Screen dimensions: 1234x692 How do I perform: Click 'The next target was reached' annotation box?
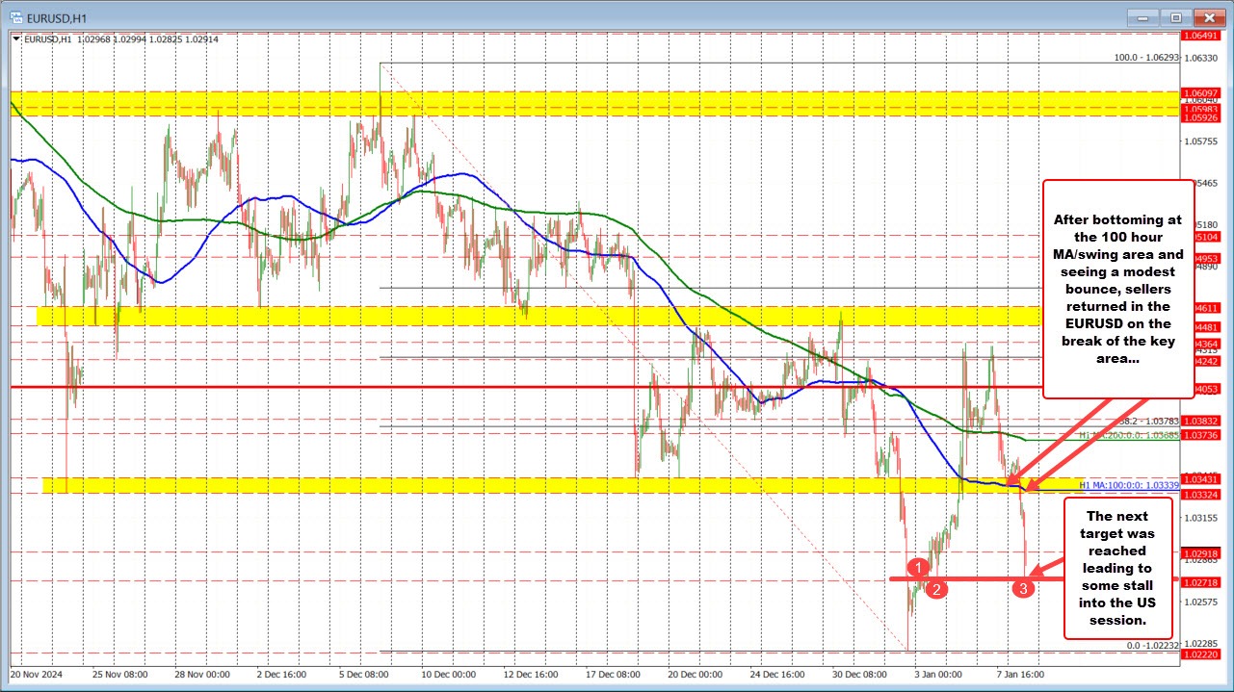pos(1116,568)
